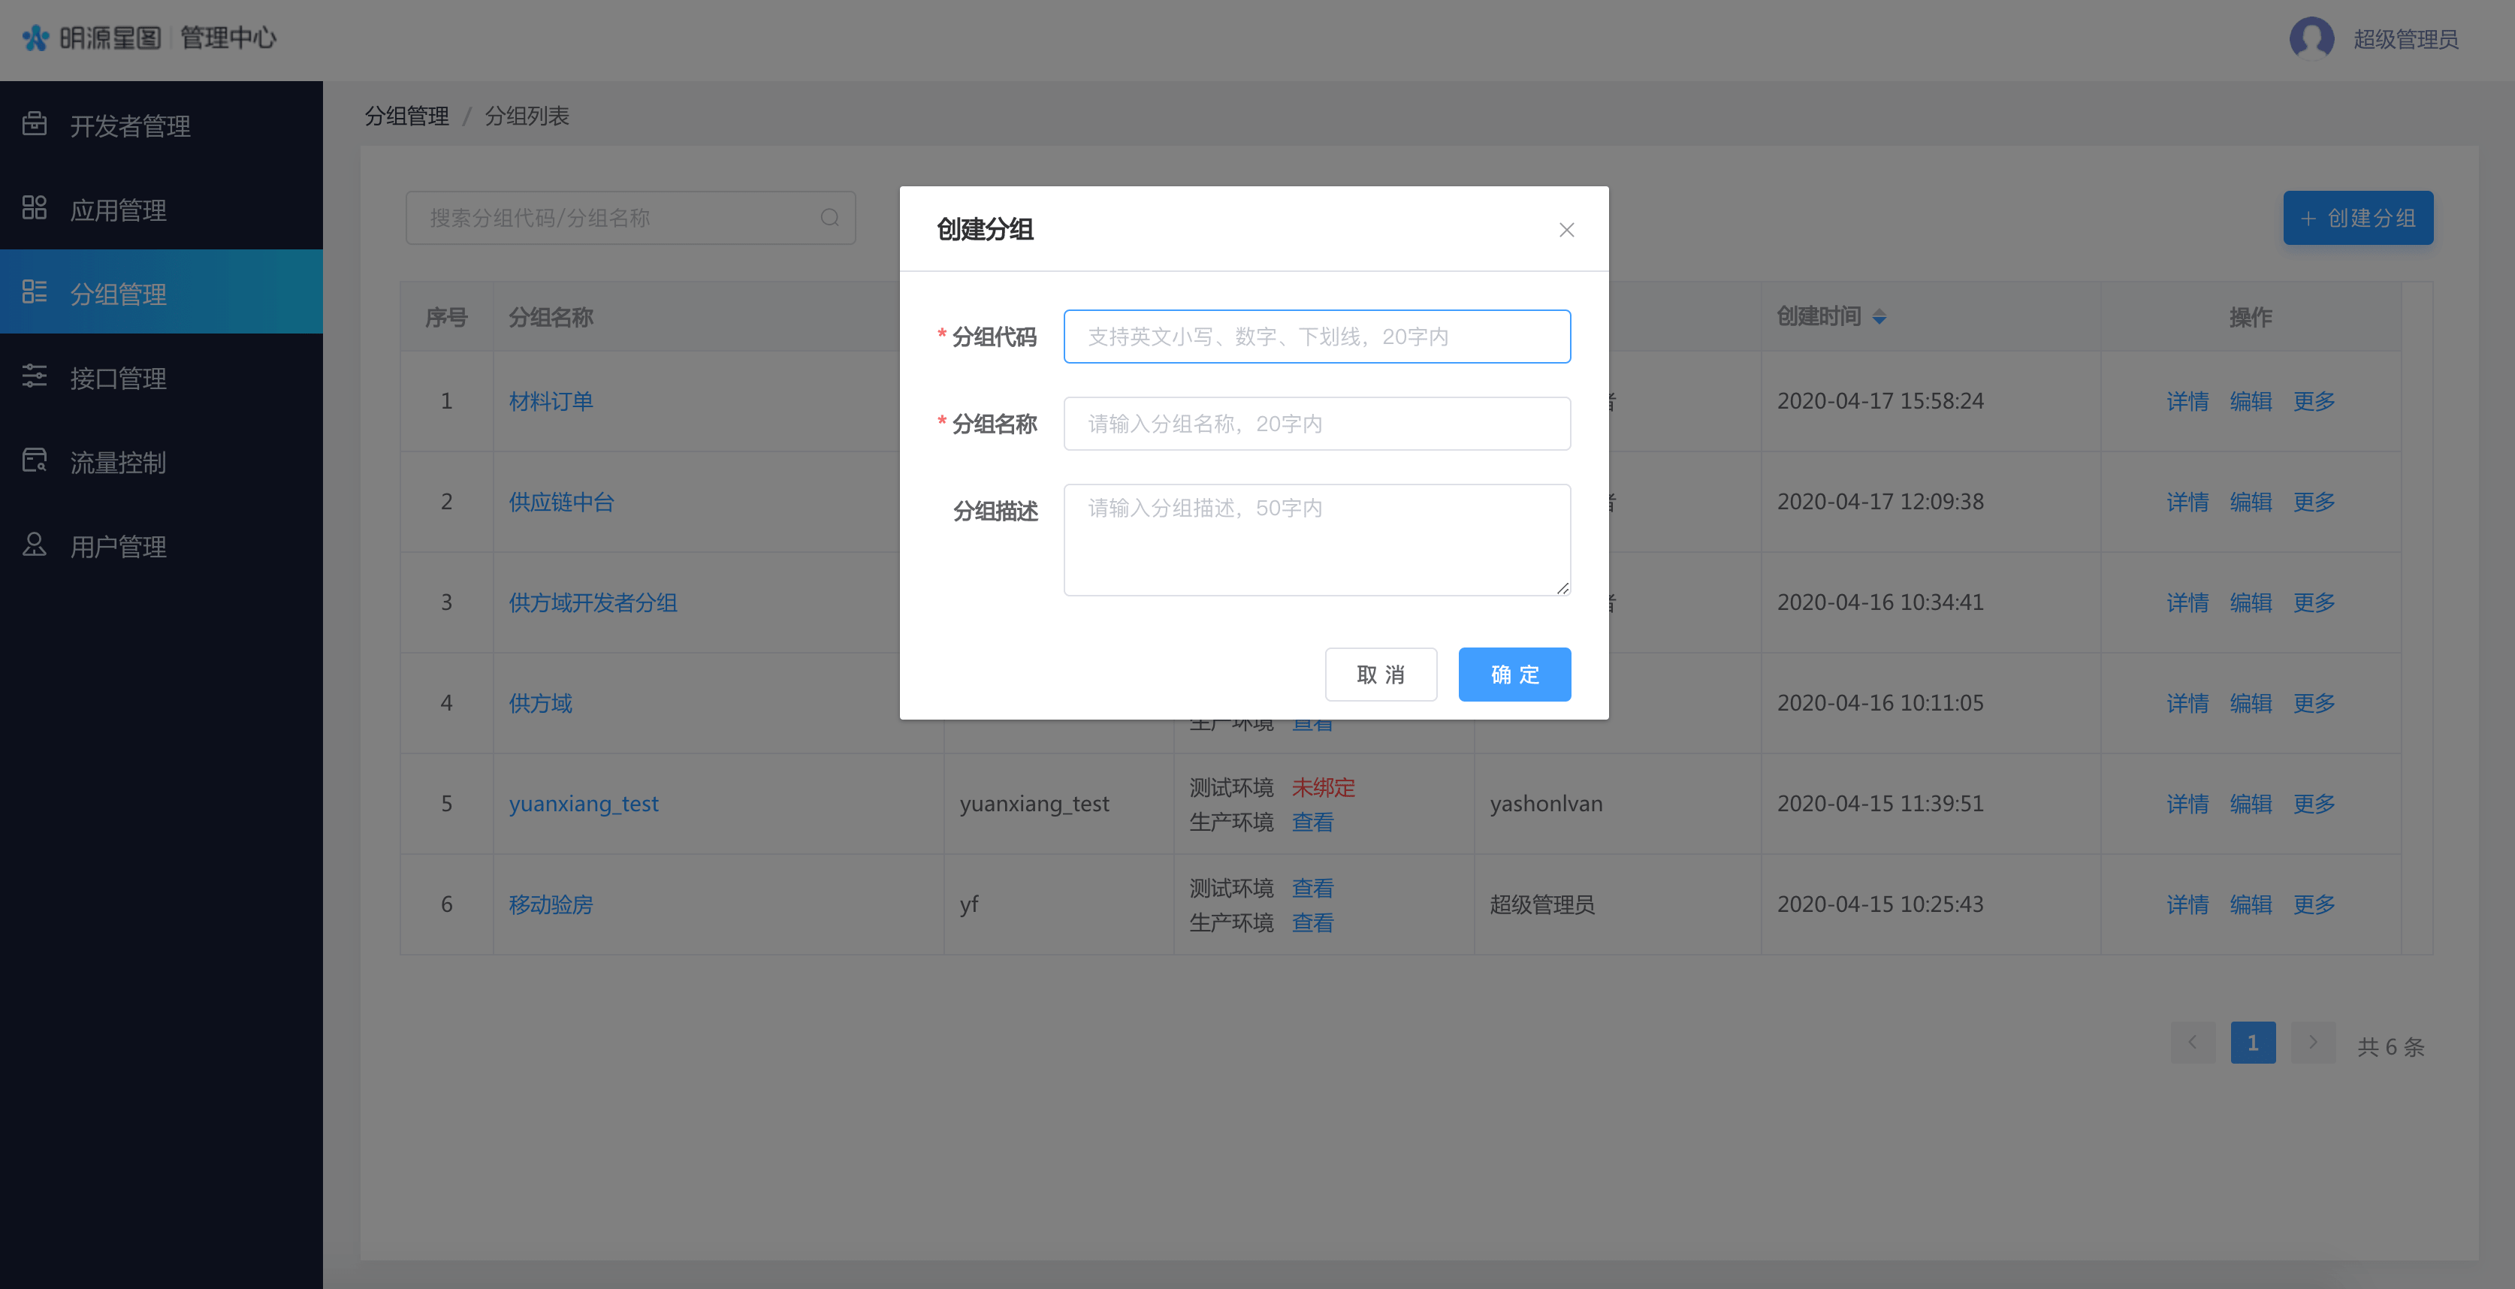The height and width of the screenshot is (1289, 2515).
Task: Go to next page arrow
Action: pyautogui.click(x=2312, y=1043)
